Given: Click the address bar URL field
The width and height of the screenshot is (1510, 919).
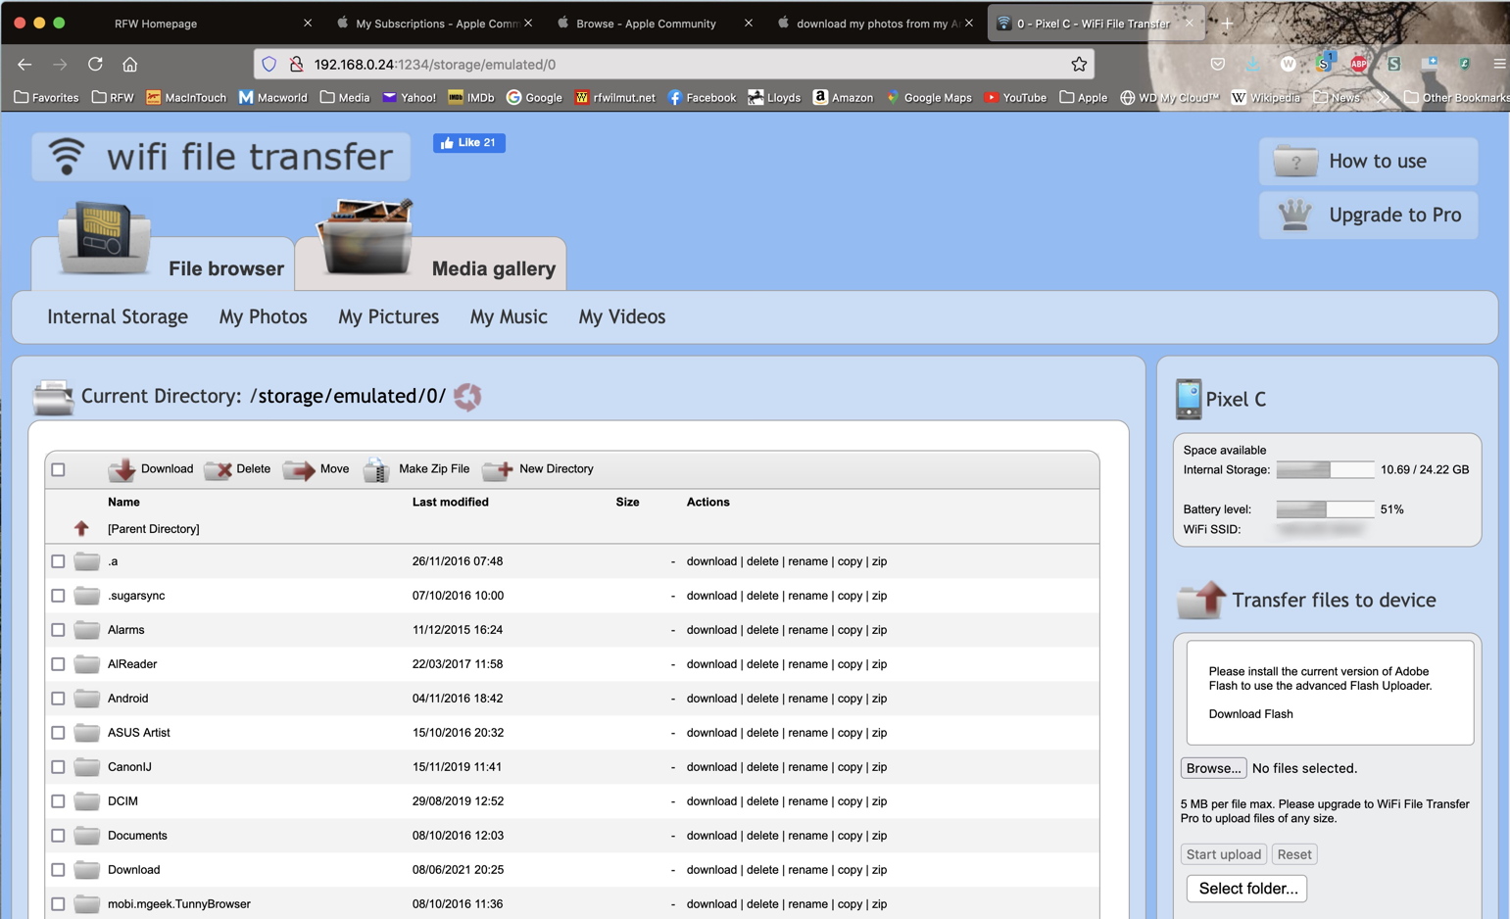Looking at the screenshot, I should tap(674, 64).
